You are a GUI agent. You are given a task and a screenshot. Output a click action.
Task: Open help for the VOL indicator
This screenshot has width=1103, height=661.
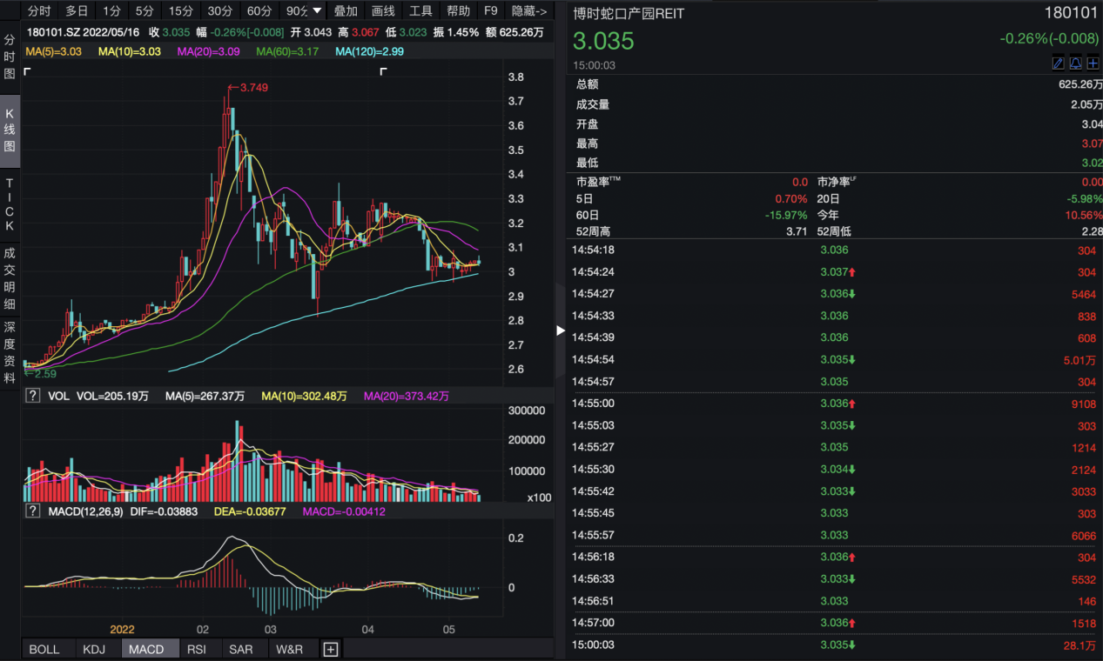[33, 396]
